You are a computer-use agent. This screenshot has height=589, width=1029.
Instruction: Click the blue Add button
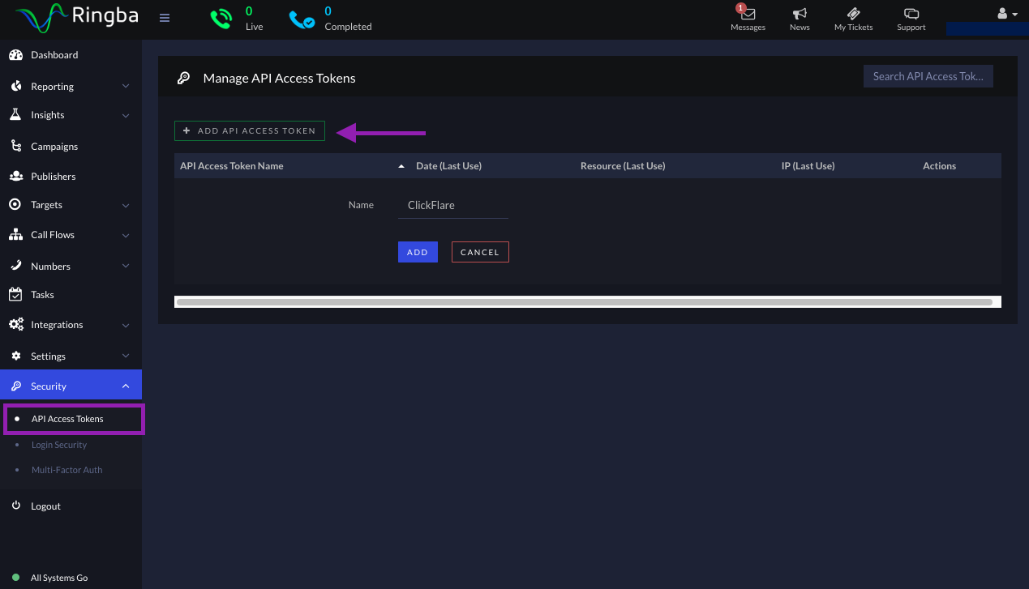[418, 252]
